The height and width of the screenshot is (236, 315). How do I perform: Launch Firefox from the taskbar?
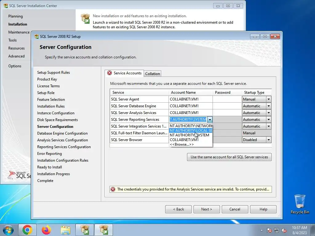pos(46,230)
